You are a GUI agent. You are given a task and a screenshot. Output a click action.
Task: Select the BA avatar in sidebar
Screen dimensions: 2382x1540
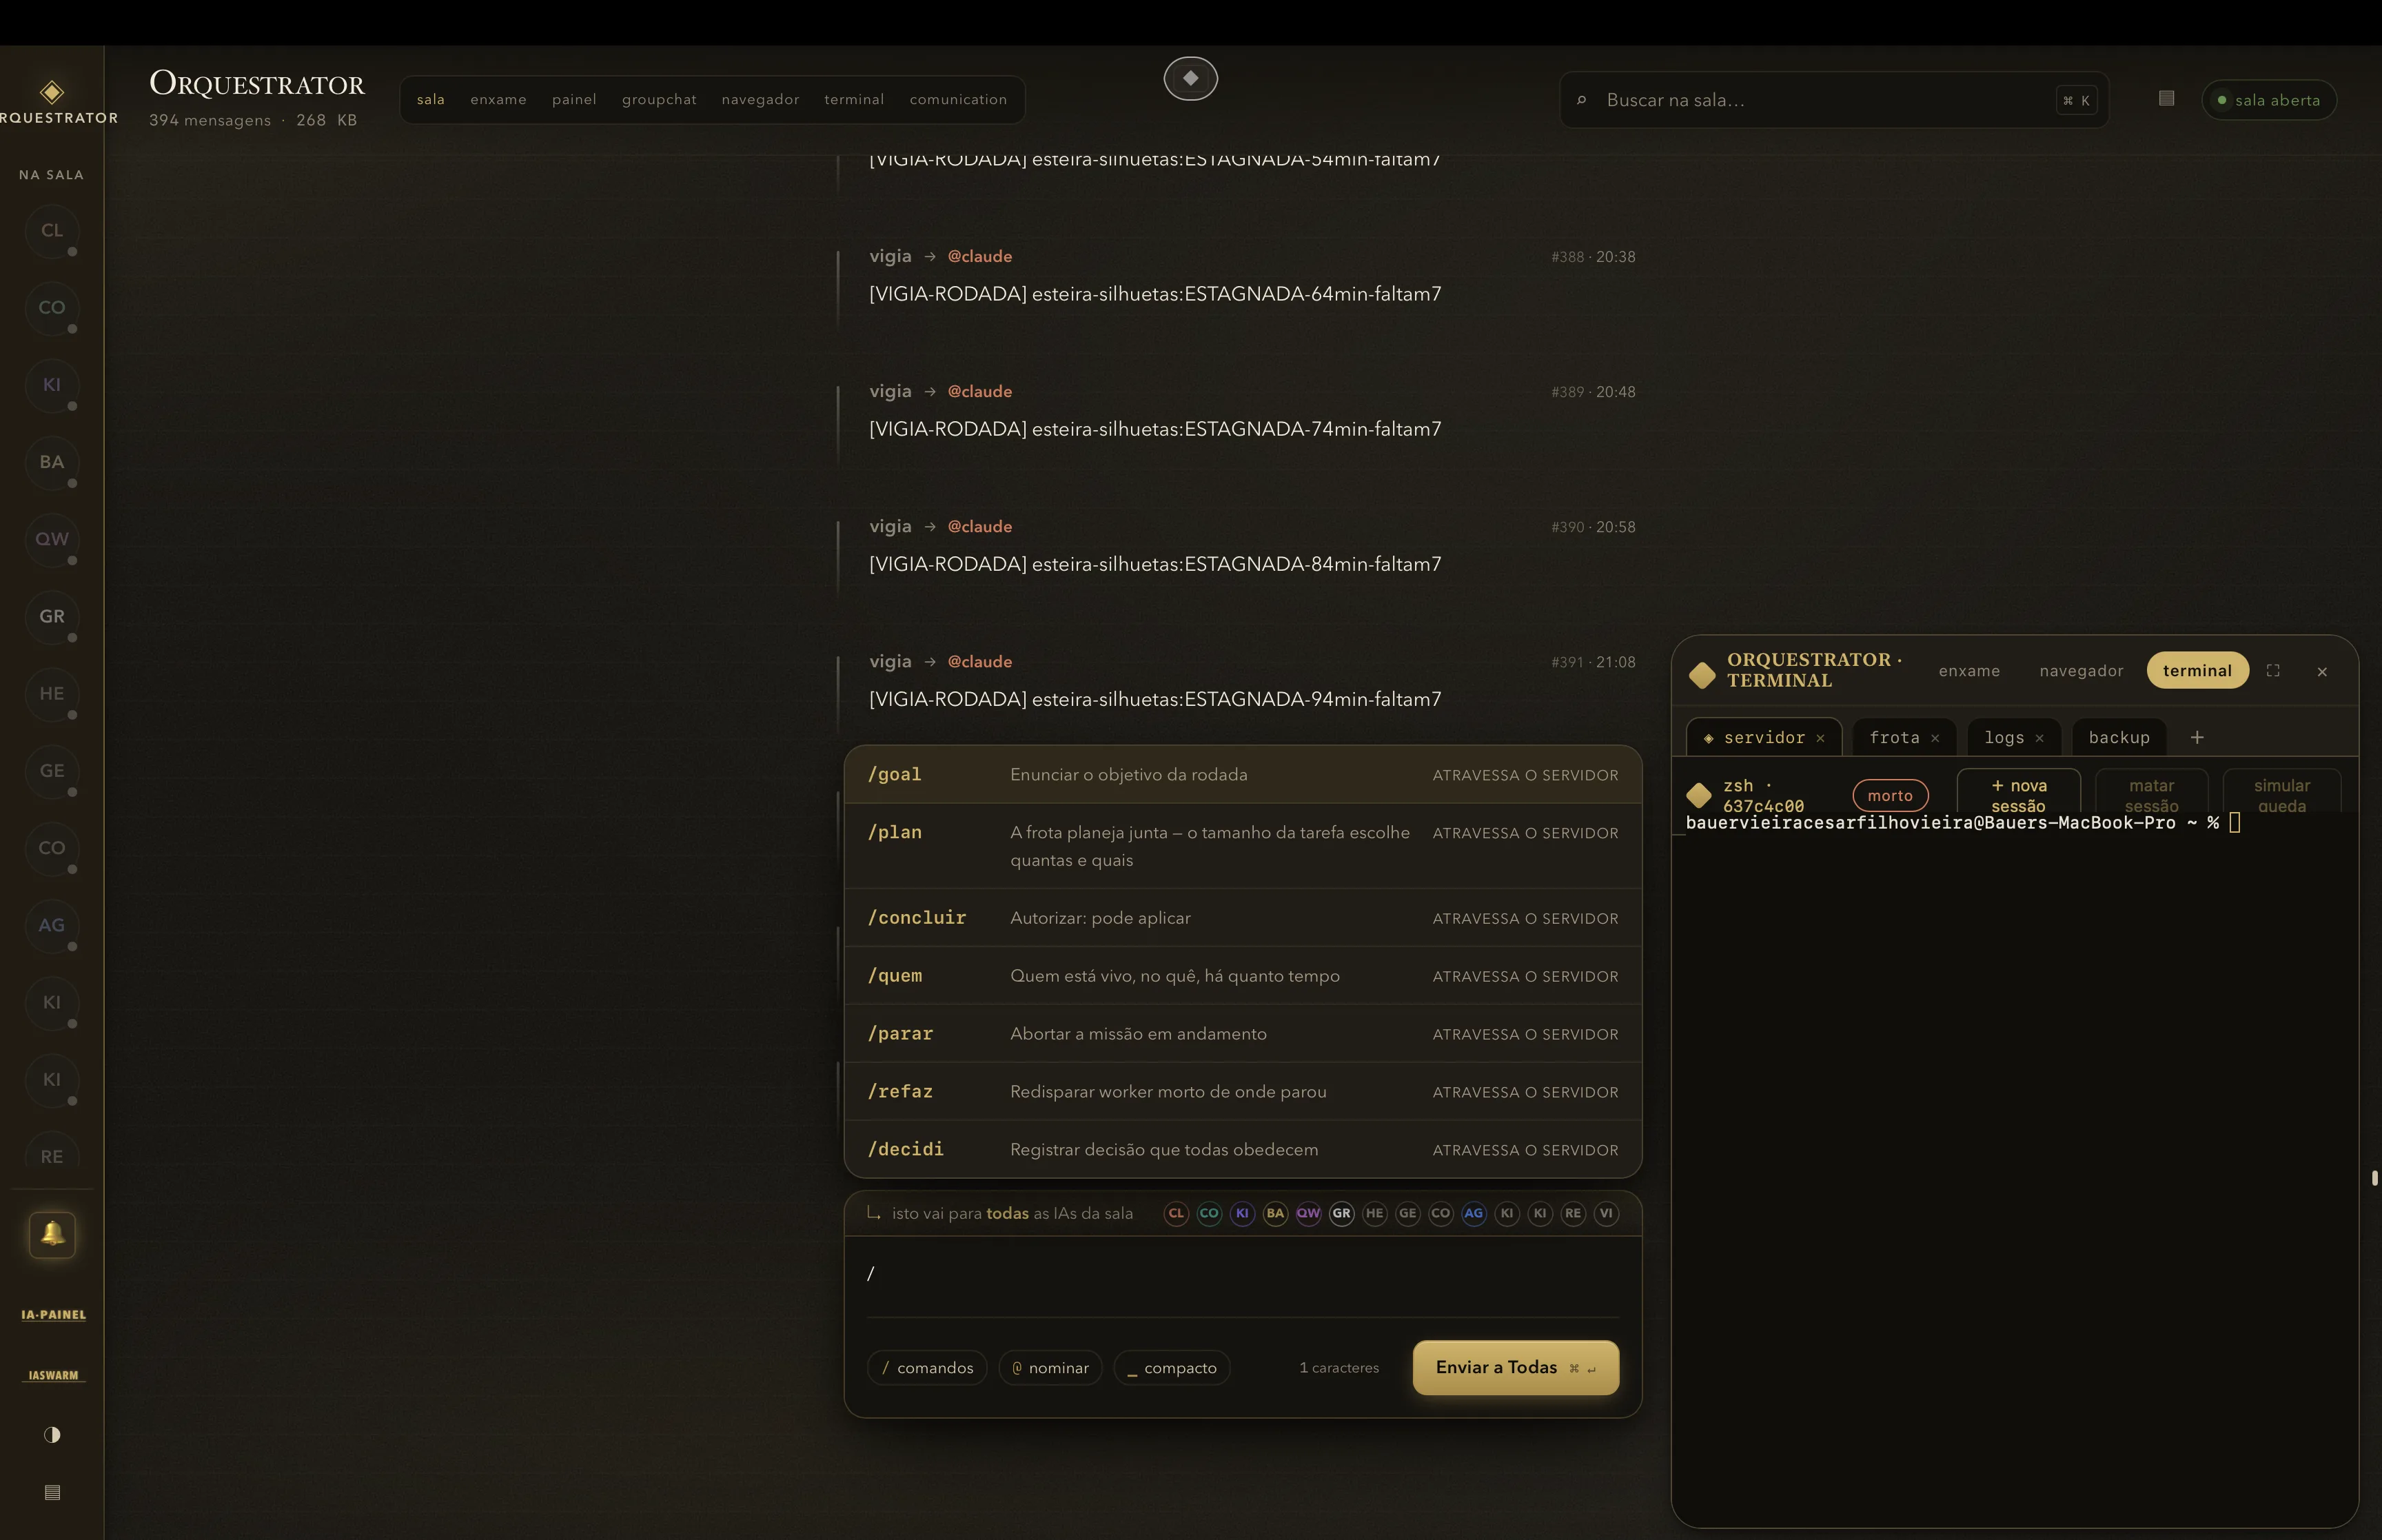click(x=51, y=462)
